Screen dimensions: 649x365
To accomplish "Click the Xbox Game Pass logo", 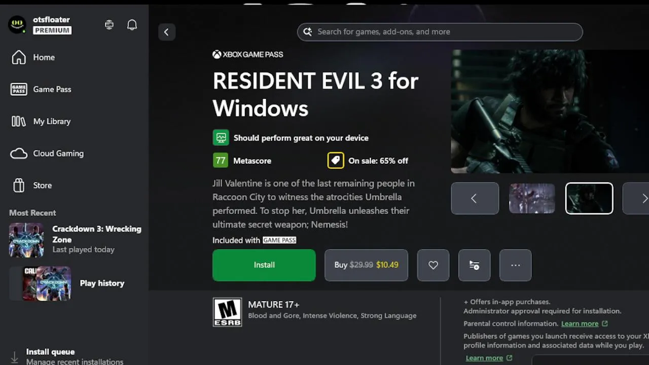I will pyautogui.click(x=248, y=54).
